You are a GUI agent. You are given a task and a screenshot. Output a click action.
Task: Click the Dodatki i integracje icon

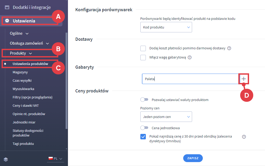pyautogui.click(x=7, y=7)
